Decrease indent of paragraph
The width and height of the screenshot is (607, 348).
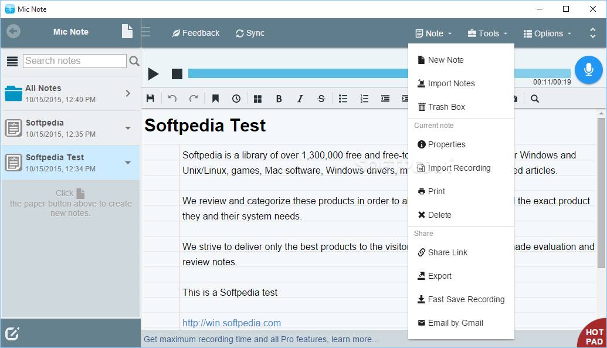click(385, 99)
